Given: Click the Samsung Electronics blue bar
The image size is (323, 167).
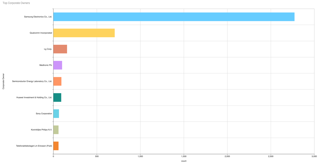Looking at the screenshot, I should (x=174, y=17).
